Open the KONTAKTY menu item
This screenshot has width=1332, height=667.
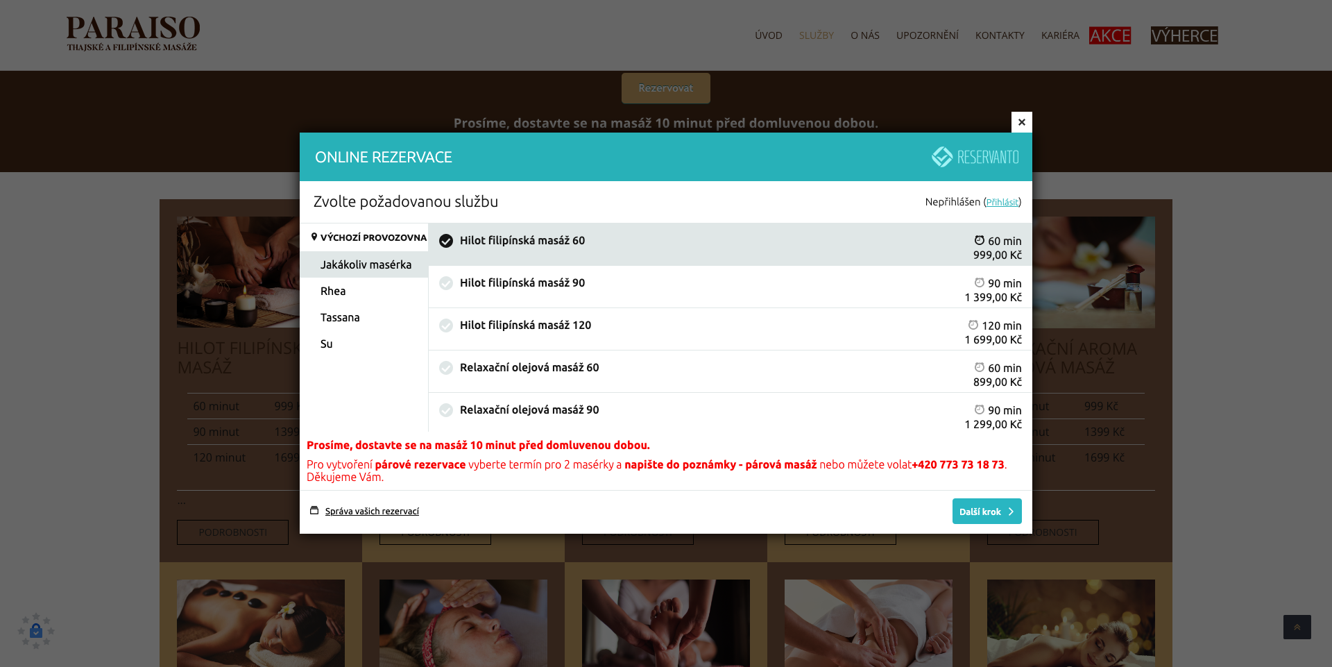point(1000,35)
